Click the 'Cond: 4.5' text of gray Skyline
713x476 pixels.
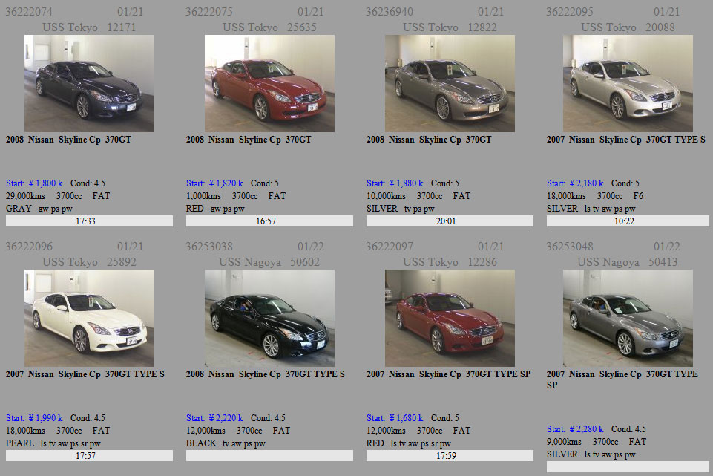point(88,183)
